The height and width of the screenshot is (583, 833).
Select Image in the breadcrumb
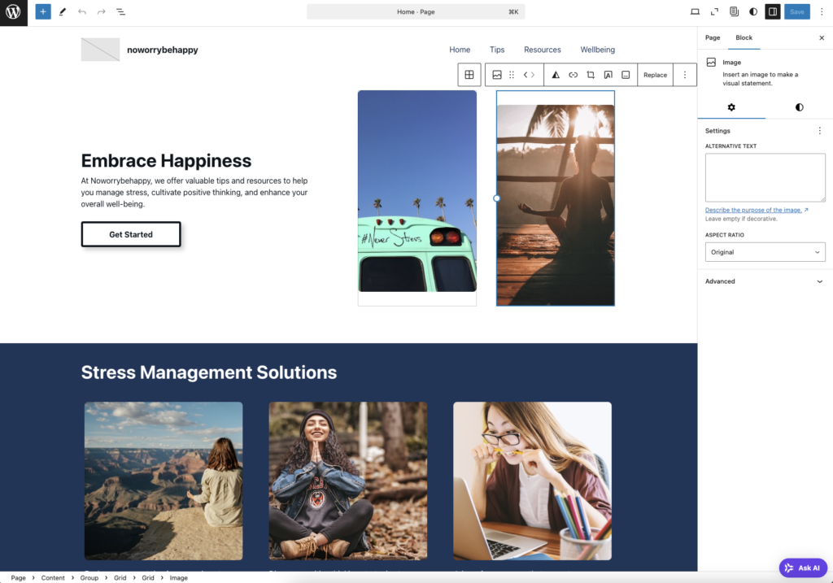click(x=178, y=577)
